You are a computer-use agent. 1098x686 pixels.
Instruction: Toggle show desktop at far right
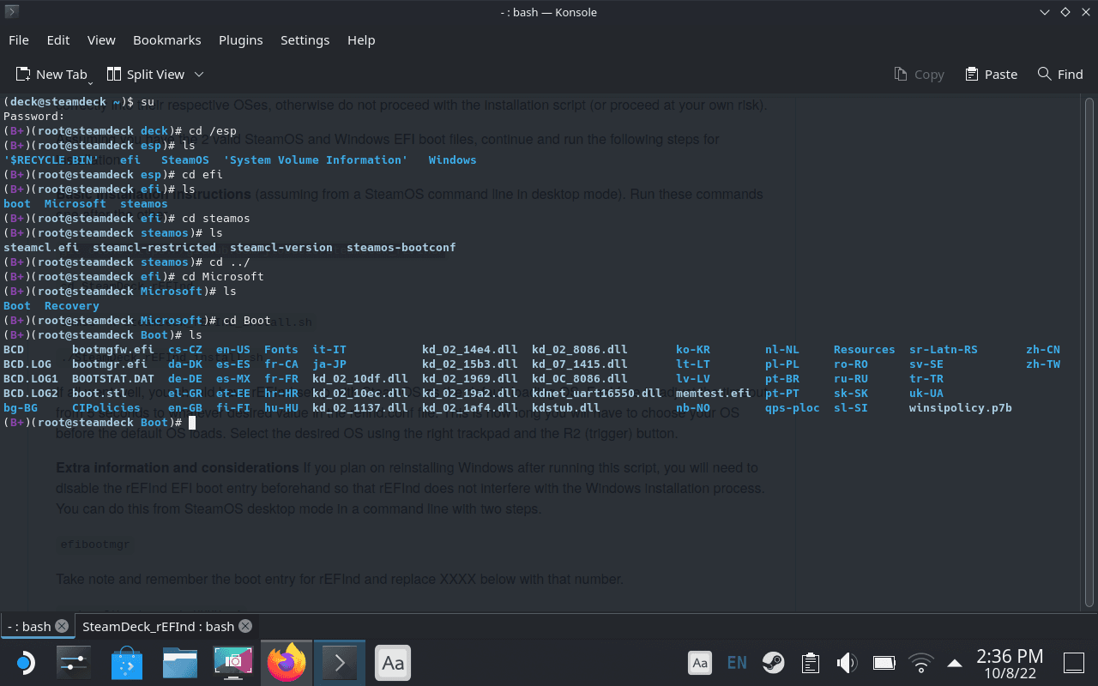pyautogui.click(x=1073, y=662)
